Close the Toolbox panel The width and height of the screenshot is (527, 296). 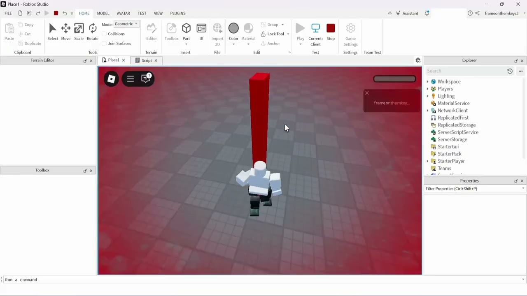[x=91, y=171]
